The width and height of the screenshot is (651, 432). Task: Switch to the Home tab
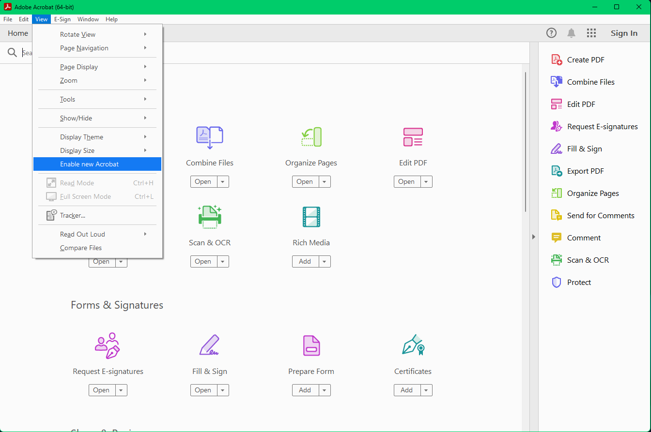18,33
